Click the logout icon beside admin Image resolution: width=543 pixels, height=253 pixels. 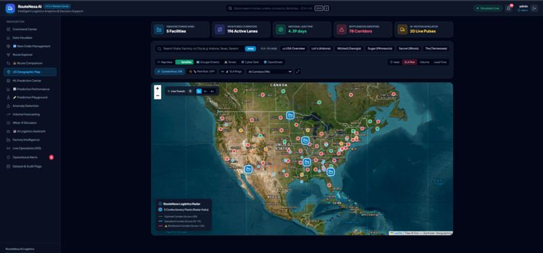pyautogui.click(x=534, y=8)
